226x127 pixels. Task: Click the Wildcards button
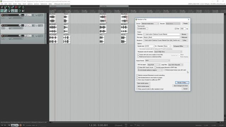(184, 37)
